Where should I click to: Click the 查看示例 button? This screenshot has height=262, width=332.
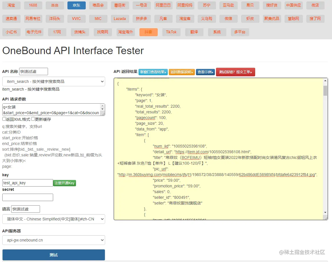tap(205, 72)
